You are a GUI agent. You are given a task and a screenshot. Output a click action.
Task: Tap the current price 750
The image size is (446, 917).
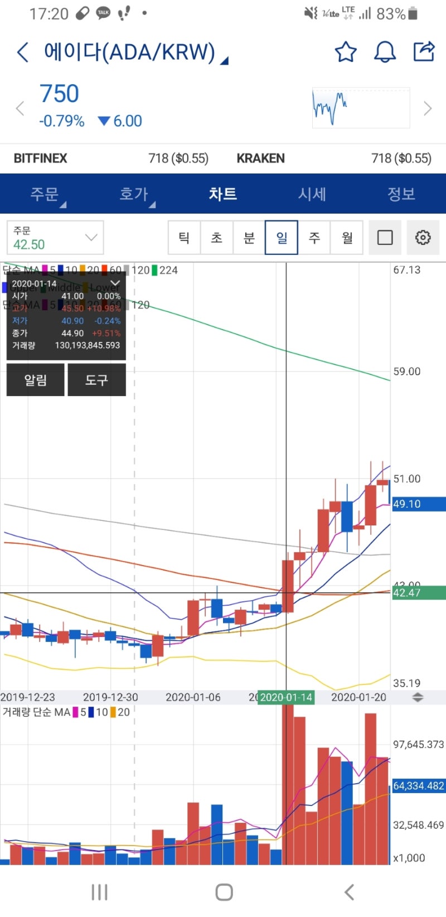[59, 94]
